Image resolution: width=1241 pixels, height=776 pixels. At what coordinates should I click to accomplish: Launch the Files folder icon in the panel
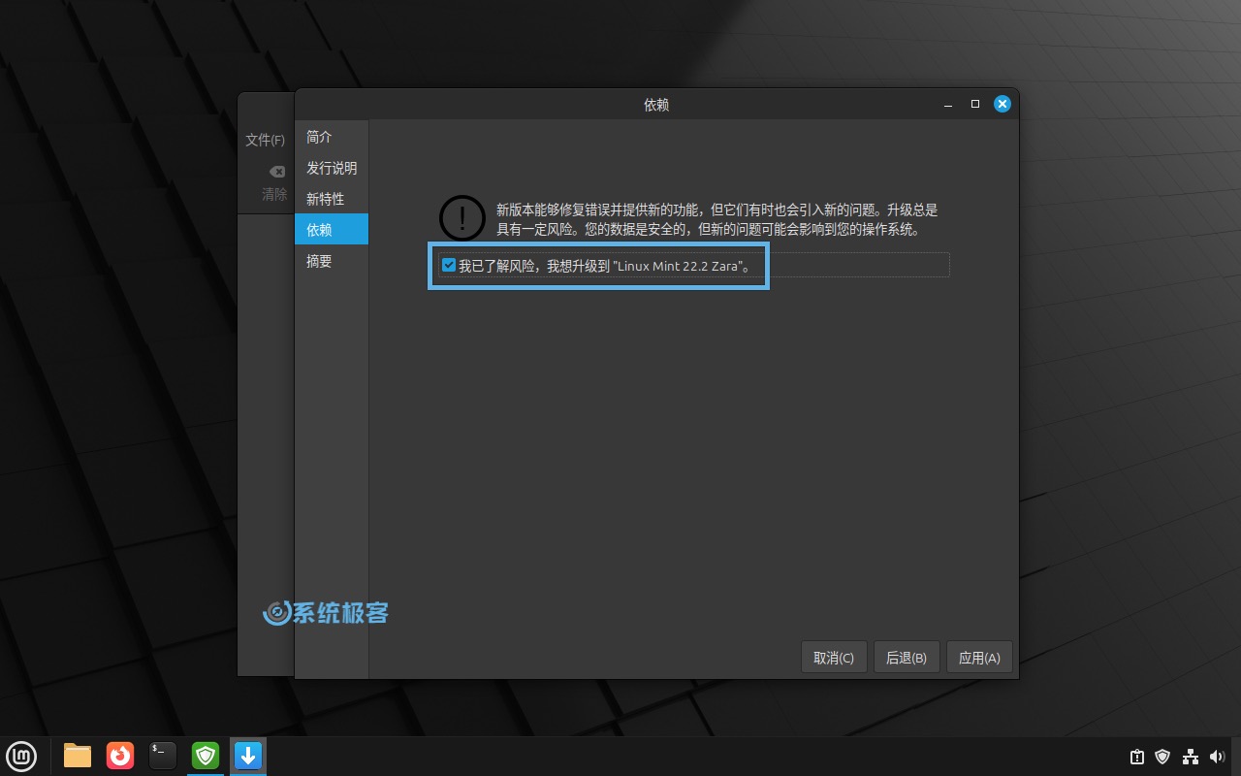pyautogui.click(x=78, y=755)
